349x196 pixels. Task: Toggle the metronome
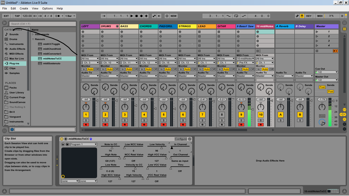coord(58,16)
